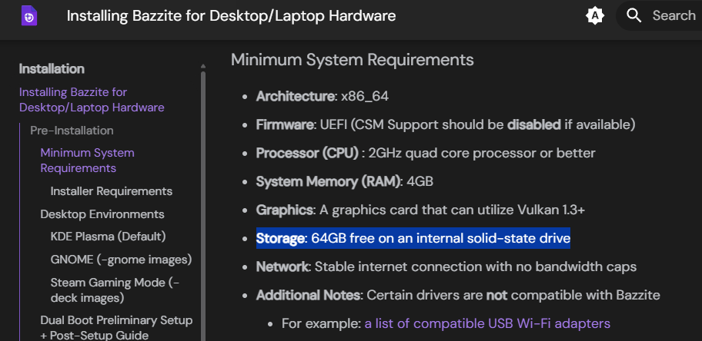702x341 pixels.
Task: Click the search magnifier icon
Action: point(634,15)
